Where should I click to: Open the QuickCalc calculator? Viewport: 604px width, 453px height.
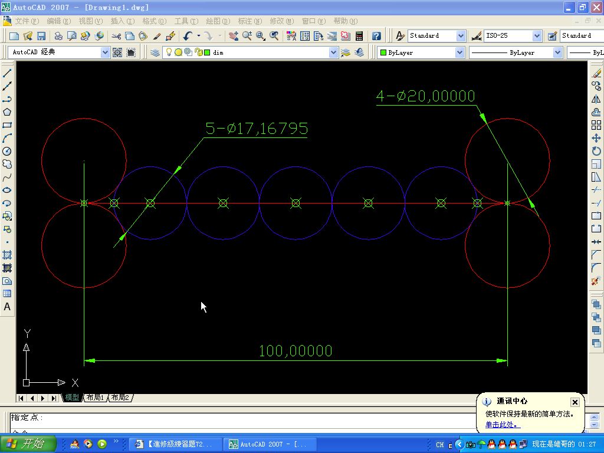pos(359,36)
